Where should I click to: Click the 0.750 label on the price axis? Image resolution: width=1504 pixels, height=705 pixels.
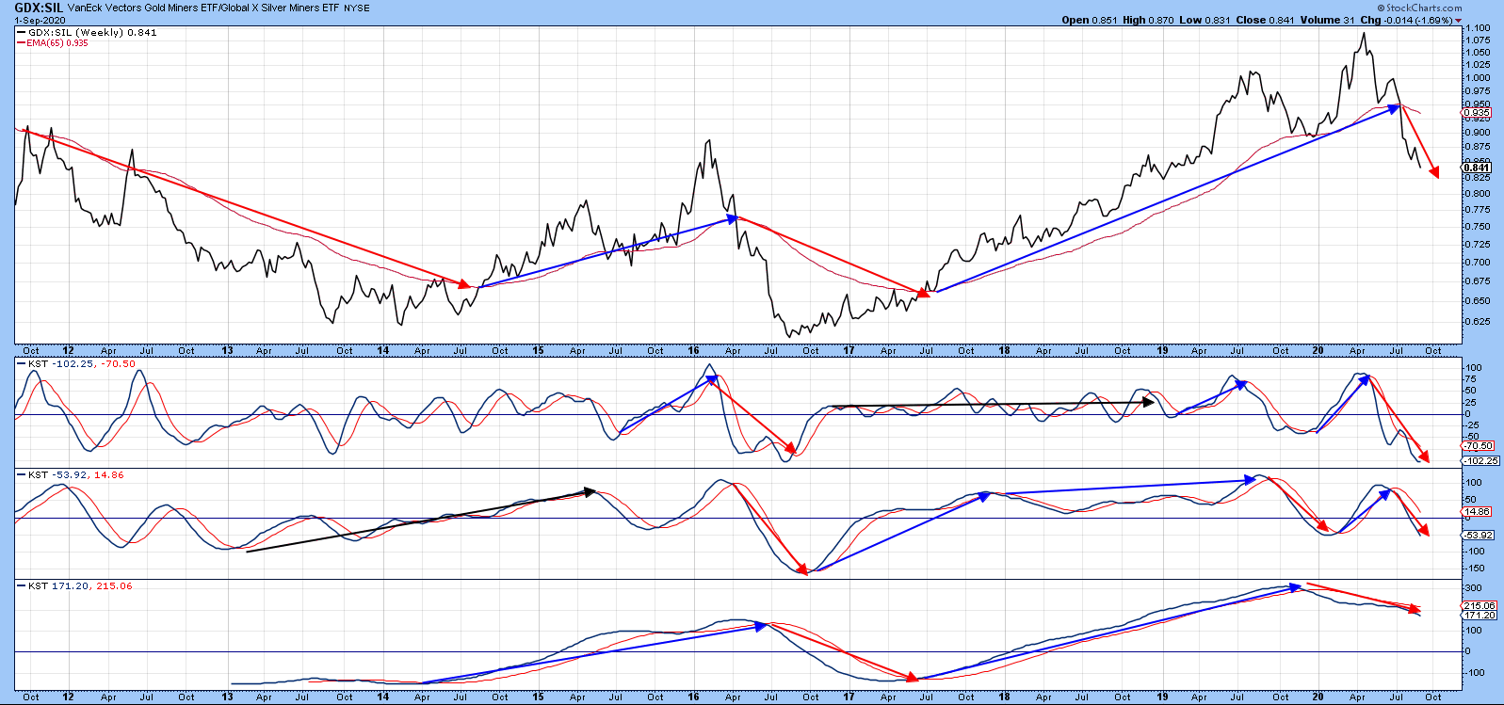point(1478,227)
